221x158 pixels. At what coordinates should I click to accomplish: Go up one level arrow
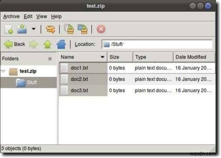(x=48, y=44)
